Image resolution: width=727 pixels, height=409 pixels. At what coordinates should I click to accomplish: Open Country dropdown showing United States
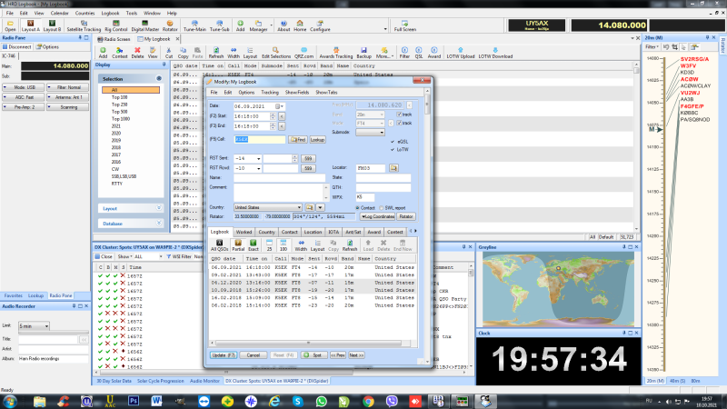(299, 208)
